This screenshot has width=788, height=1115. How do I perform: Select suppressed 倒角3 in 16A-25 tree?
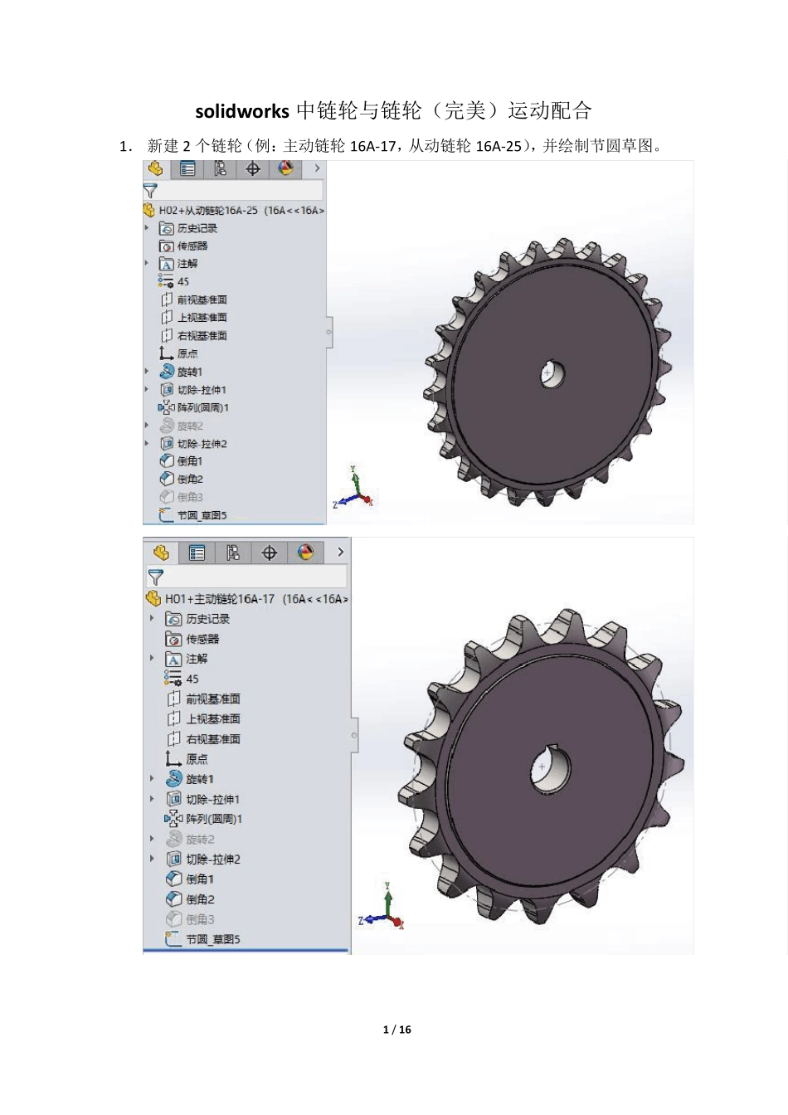pyautogui.click(x=181, y=497)
